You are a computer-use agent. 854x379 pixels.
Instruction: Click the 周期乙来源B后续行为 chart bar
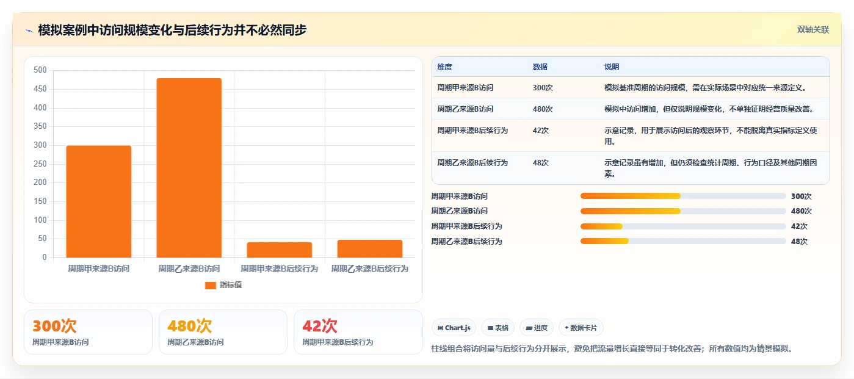pos(370,248)
